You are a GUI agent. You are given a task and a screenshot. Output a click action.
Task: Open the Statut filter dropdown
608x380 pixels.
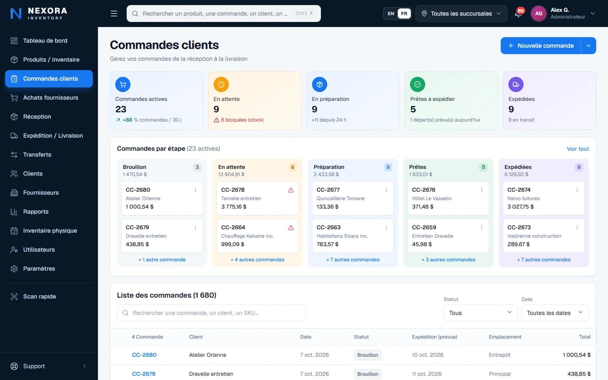pyautogui.click(x=480, y=313)
